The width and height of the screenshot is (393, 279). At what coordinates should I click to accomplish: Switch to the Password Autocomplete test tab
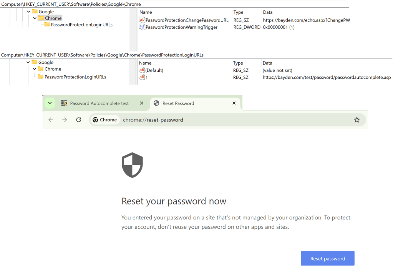[x=99, y=103]
